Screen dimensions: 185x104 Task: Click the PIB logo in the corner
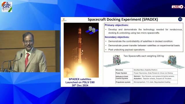pyautogui.click(x=7, y=7)
